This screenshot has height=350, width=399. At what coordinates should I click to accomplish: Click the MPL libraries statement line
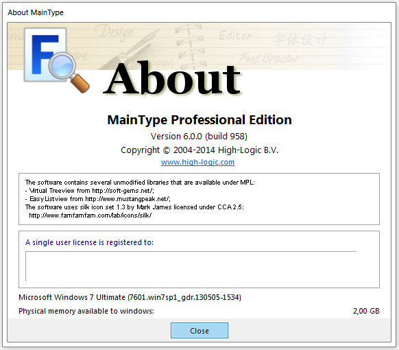(140, 183)
